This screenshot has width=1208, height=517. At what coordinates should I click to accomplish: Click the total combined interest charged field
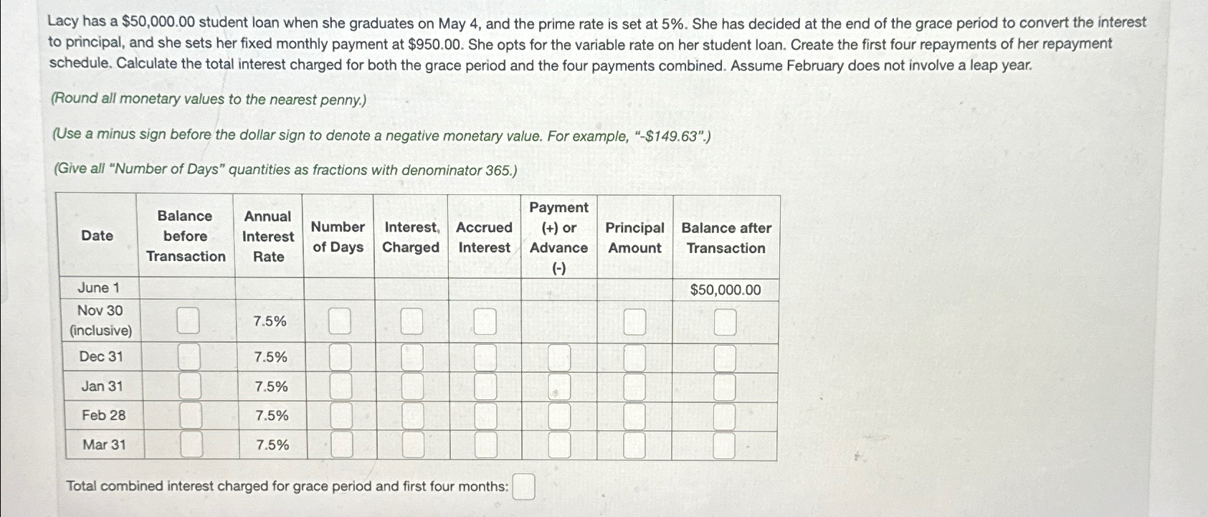525,486
